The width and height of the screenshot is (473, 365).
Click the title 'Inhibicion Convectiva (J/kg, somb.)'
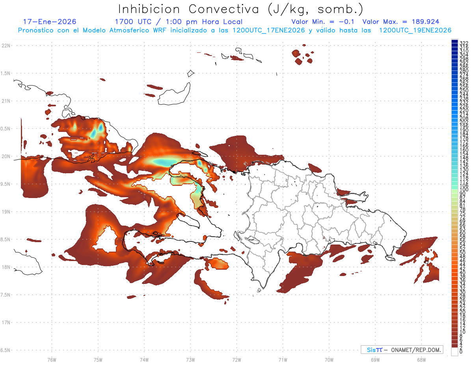coord(241,9)
